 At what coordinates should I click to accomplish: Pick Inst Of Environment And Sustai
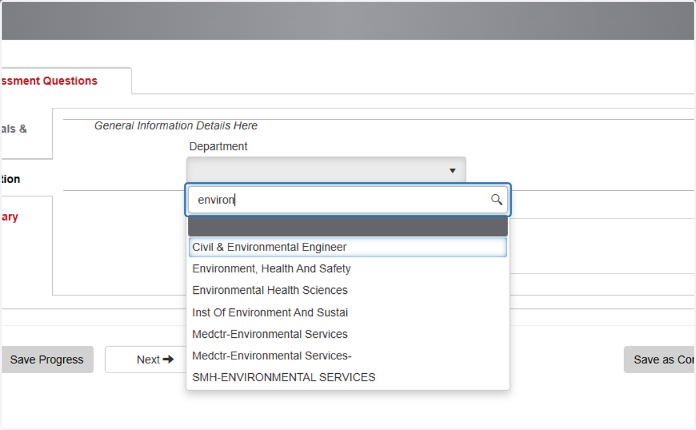(x=348, y=312)
